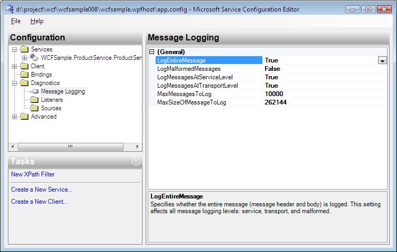The width and height of the screenshot is (397, 252).
Task: Click the Listeners folder icon
Action: [x=34, y=100]
